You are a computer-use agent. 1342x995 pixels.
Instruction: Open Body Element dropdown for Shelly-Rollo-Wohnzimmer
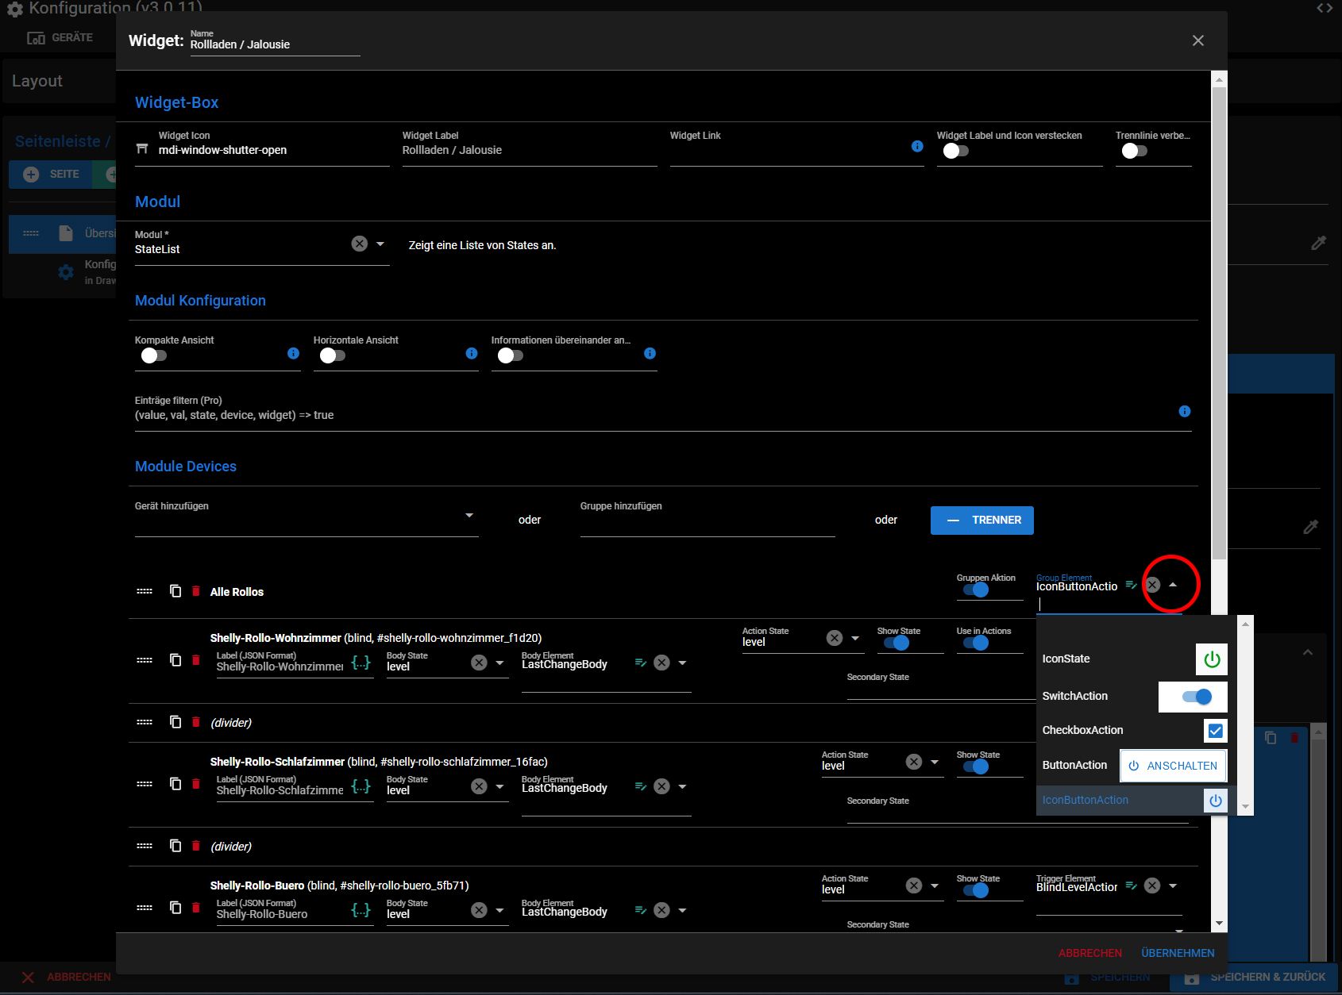[682, 663]
